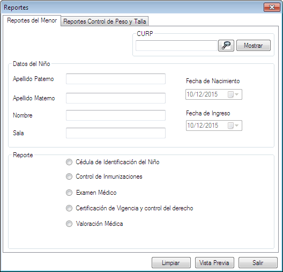
Task: Pick Certificación de Vigencia y control del derecho
Action: pyautogui.click(x=69, y=208)
